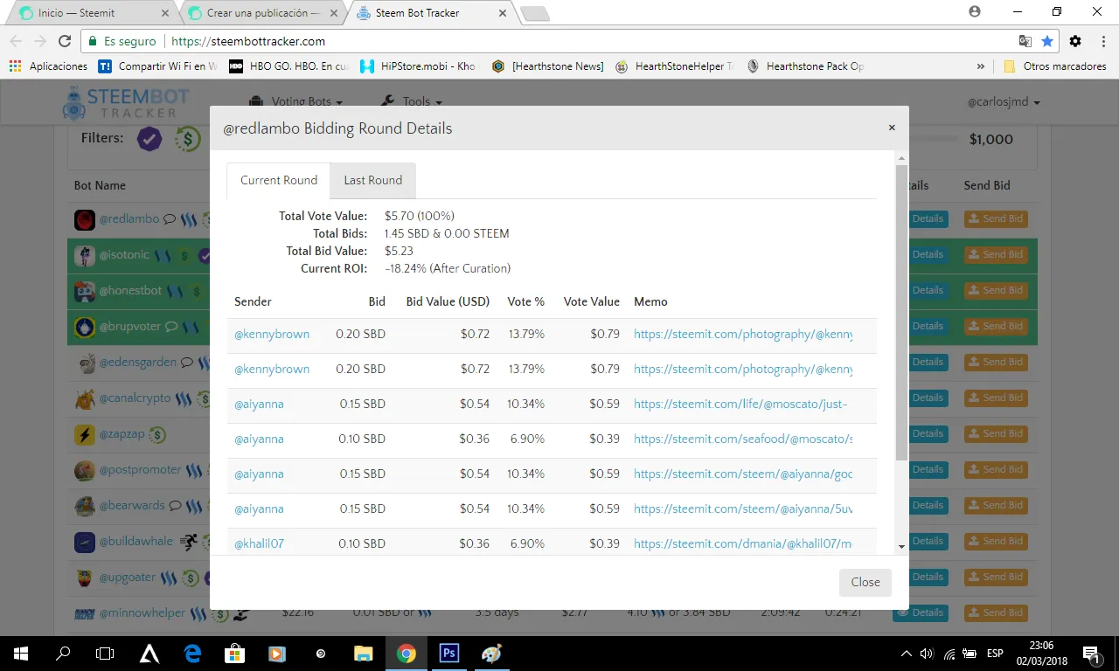Open the Windows Start menu
The width and height of the screenshot is (1119, 671).
21,654
